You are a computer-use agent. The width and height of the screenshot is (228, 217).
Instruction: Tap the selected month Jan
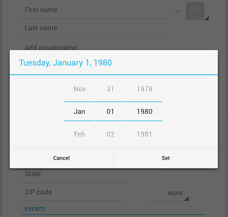coord(80,112)
